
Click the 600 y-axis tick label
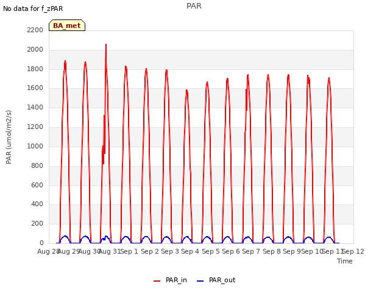pos(37,185)
